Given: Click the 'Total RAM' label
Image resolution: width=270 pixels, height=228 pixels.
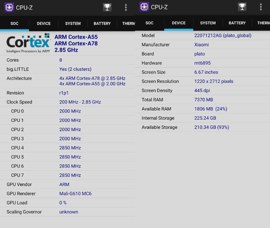Looking at the screenshot, I should pos(152,100).
